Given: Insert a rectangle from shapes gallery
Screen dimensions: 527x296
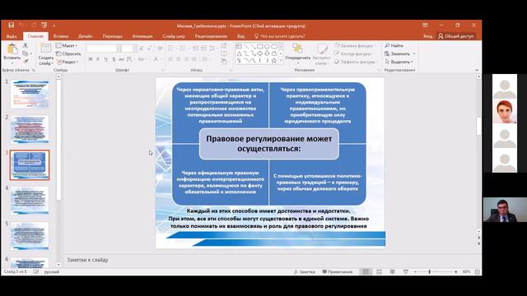Looking at the screenshot, I should pyautogui.click(x=260, y=46).
